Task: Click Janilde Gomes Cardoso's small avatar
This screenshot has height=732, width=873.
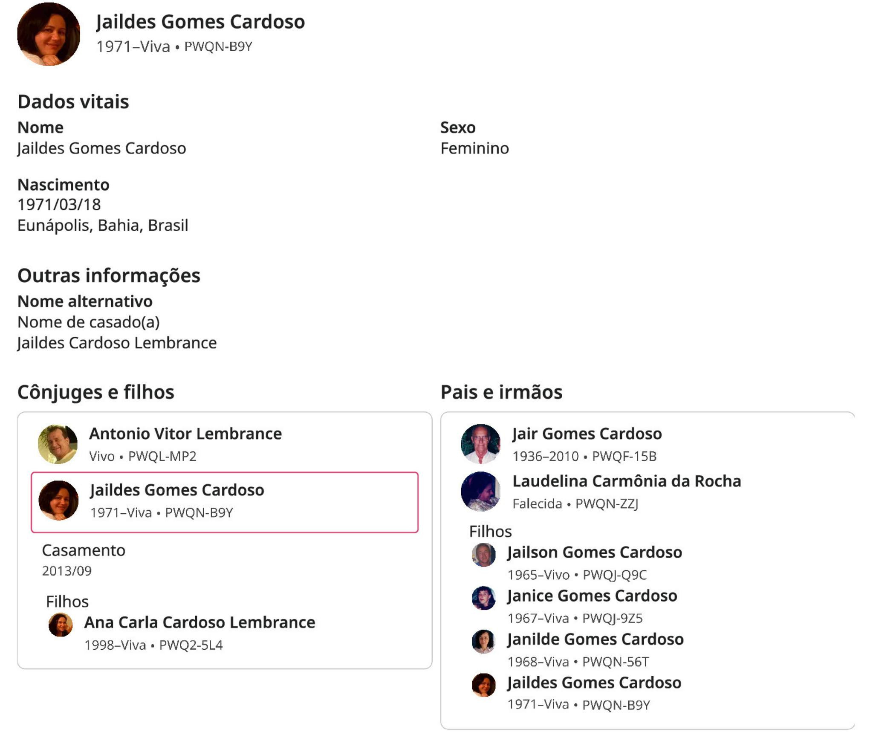Action: [x=483, y=641]
